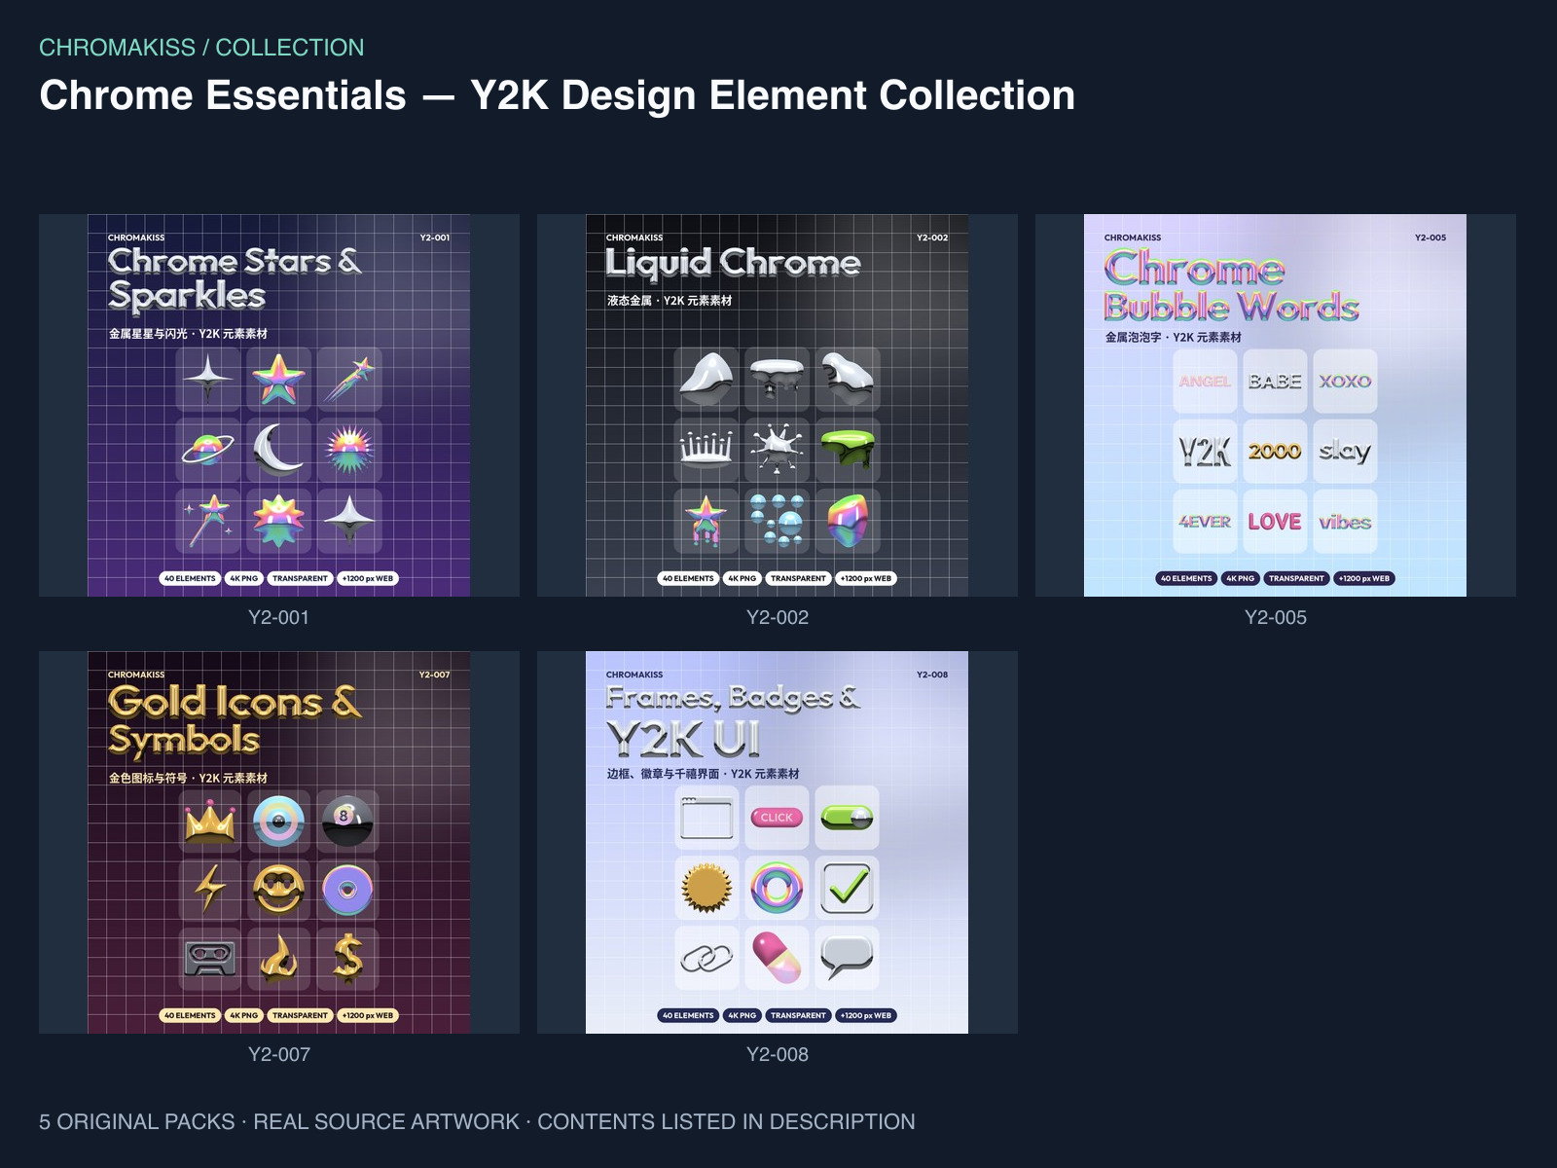This screenshot has height=1168, width=1557.
Task: Click the cassette tape icon
Action: click(211, 958)
